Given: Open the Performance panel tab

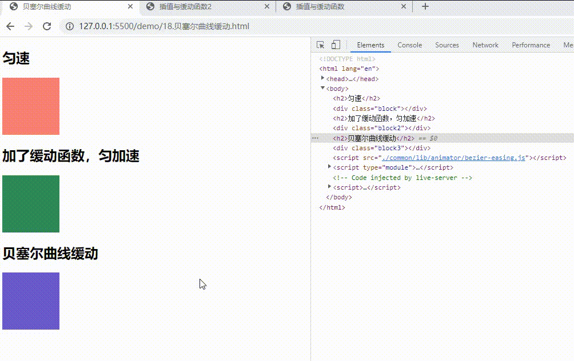Looking at the screenshot, I should (x=531, y=45).
